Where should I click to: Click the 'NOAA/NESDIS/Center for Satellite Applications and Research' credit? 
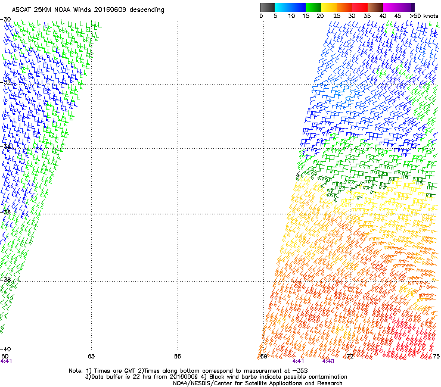click(x=257, y=383)
